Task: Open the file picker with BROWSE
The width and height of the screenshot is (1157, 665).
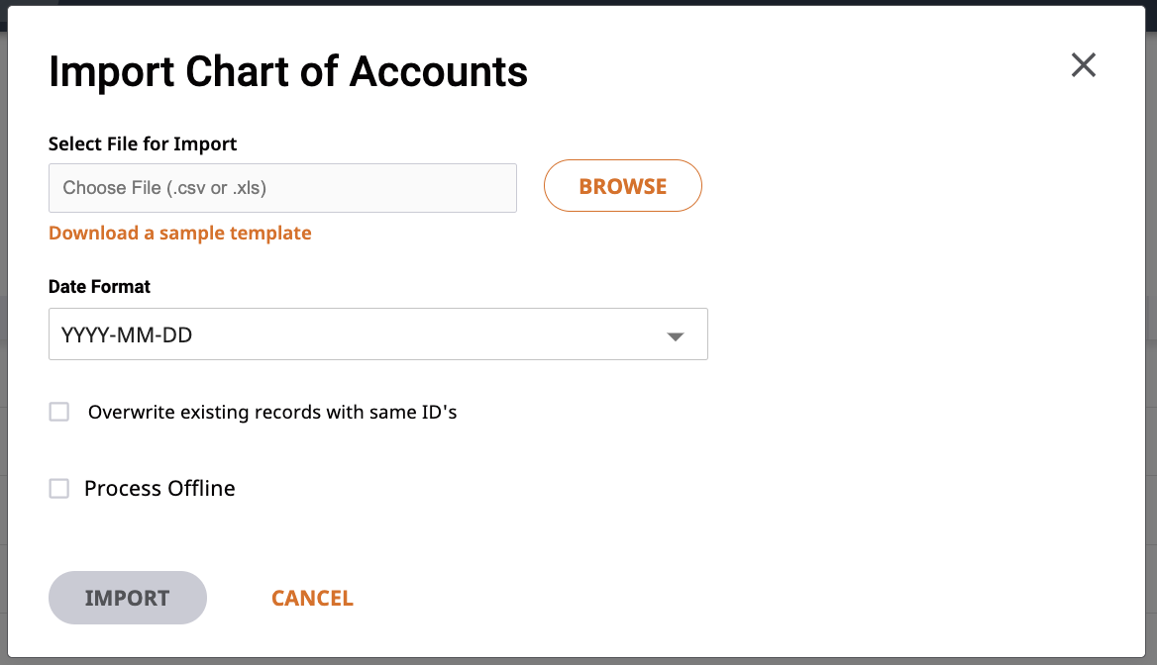Action: click(623, 186)
